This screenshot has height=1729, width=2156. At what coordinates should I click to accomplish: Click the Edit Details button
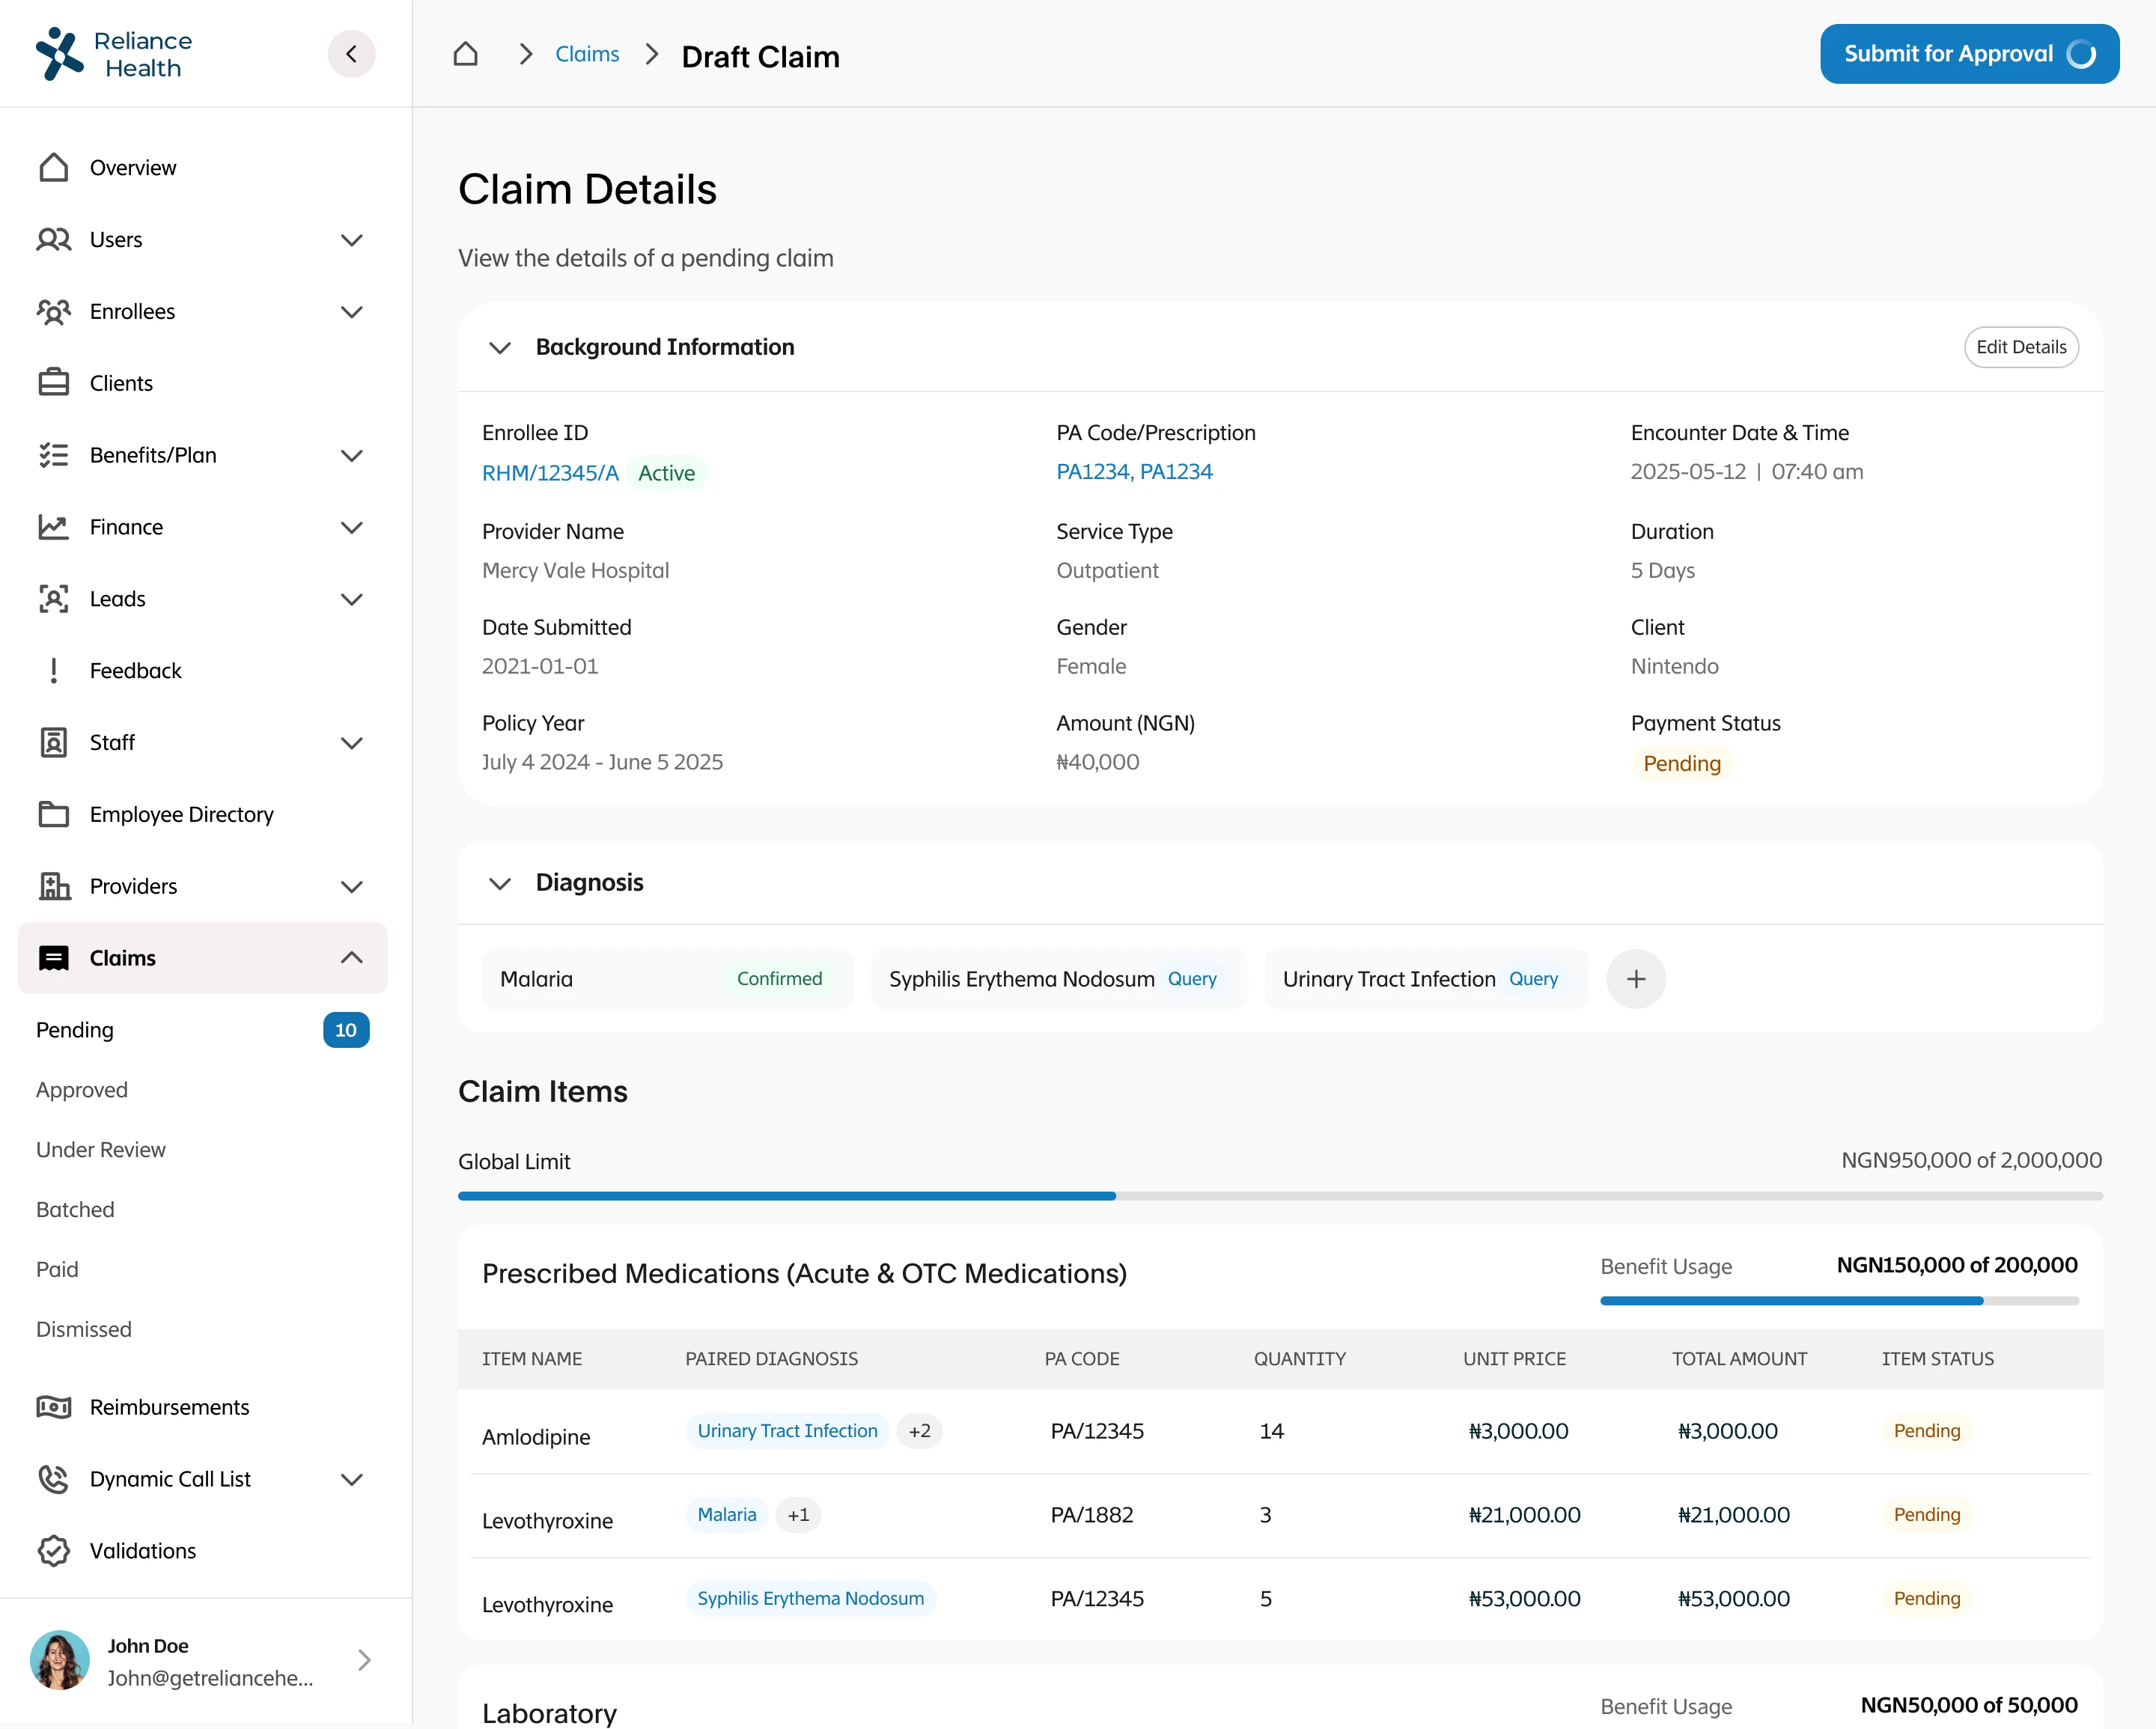click(2020, 347)
